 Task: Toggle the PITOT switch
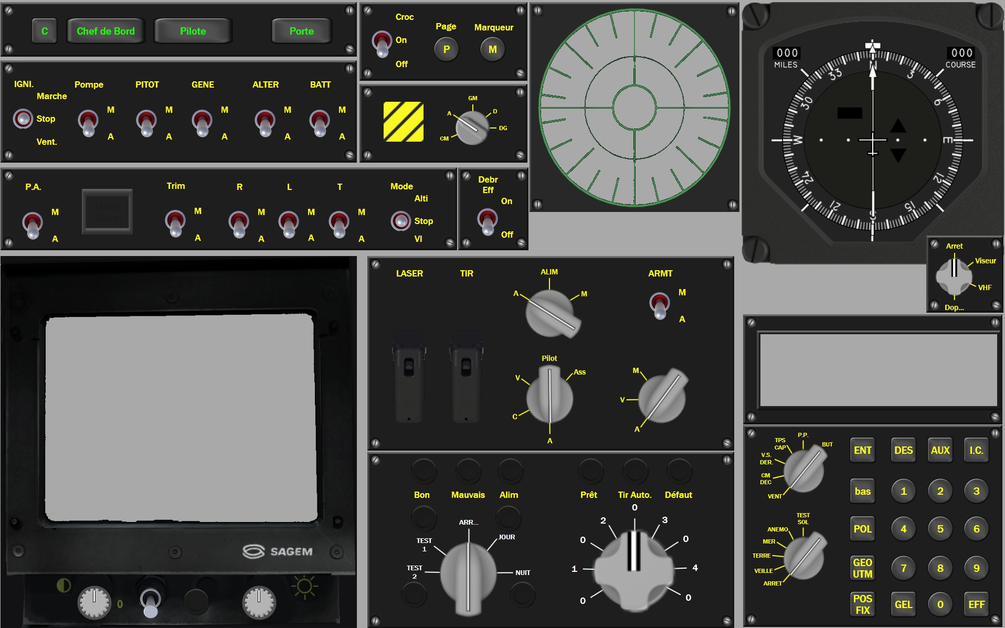pos(146,123)
